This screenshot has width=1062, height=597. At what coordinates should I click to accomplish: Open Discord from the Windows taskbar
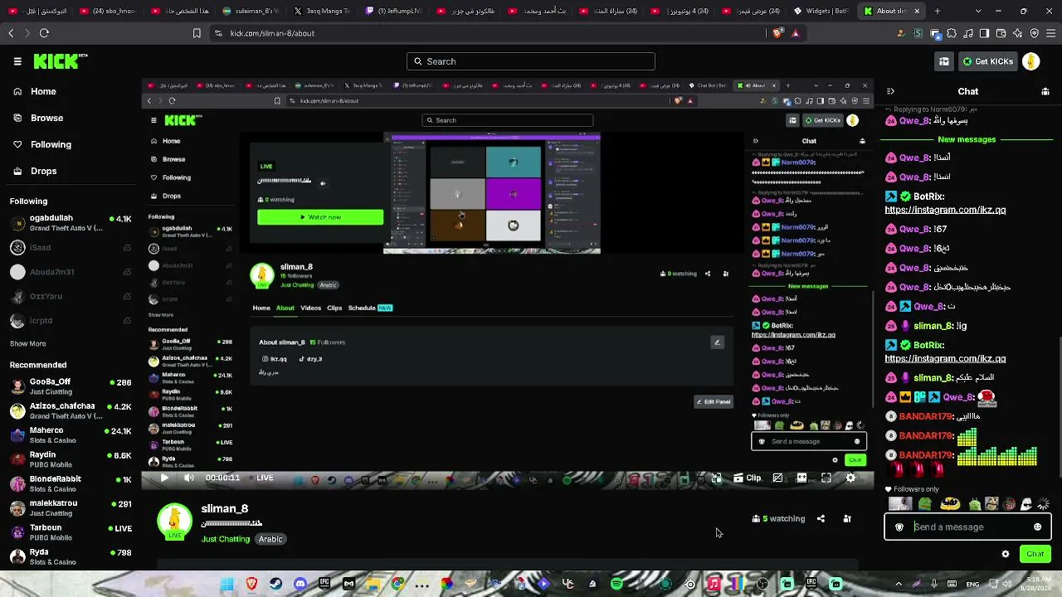[300, 584]
